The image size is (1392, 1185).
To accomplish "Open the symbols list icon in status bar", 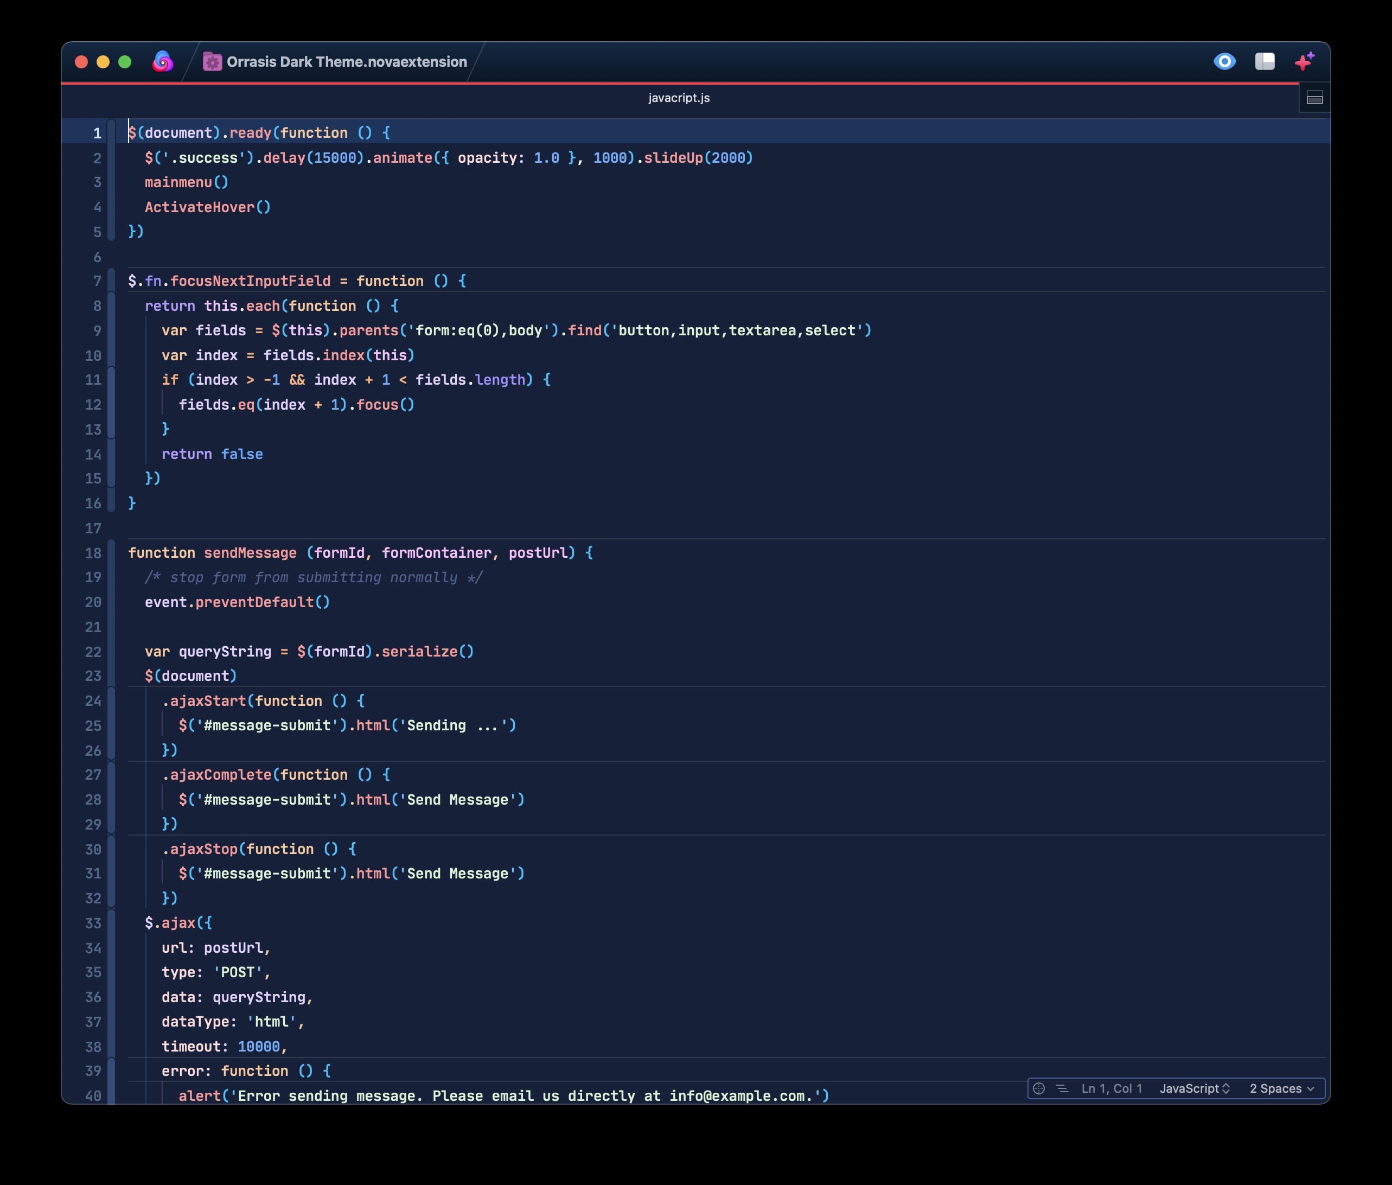I will tap(1062, 1088).
